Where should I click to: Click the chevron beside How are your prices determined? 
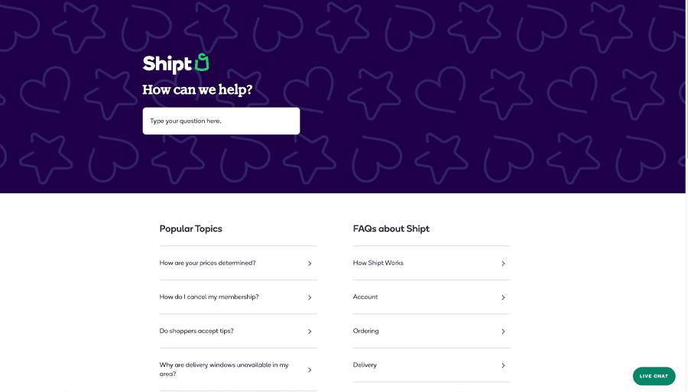(x=310, y=264)
